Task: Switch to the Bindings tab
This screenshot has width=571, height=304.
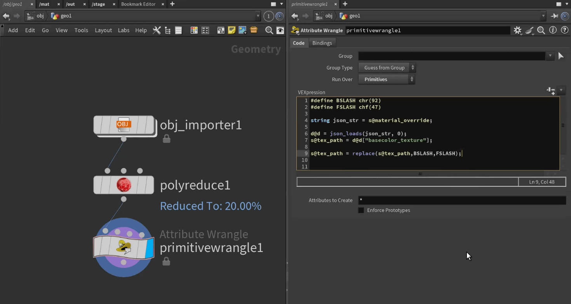Action: [322, 43]
